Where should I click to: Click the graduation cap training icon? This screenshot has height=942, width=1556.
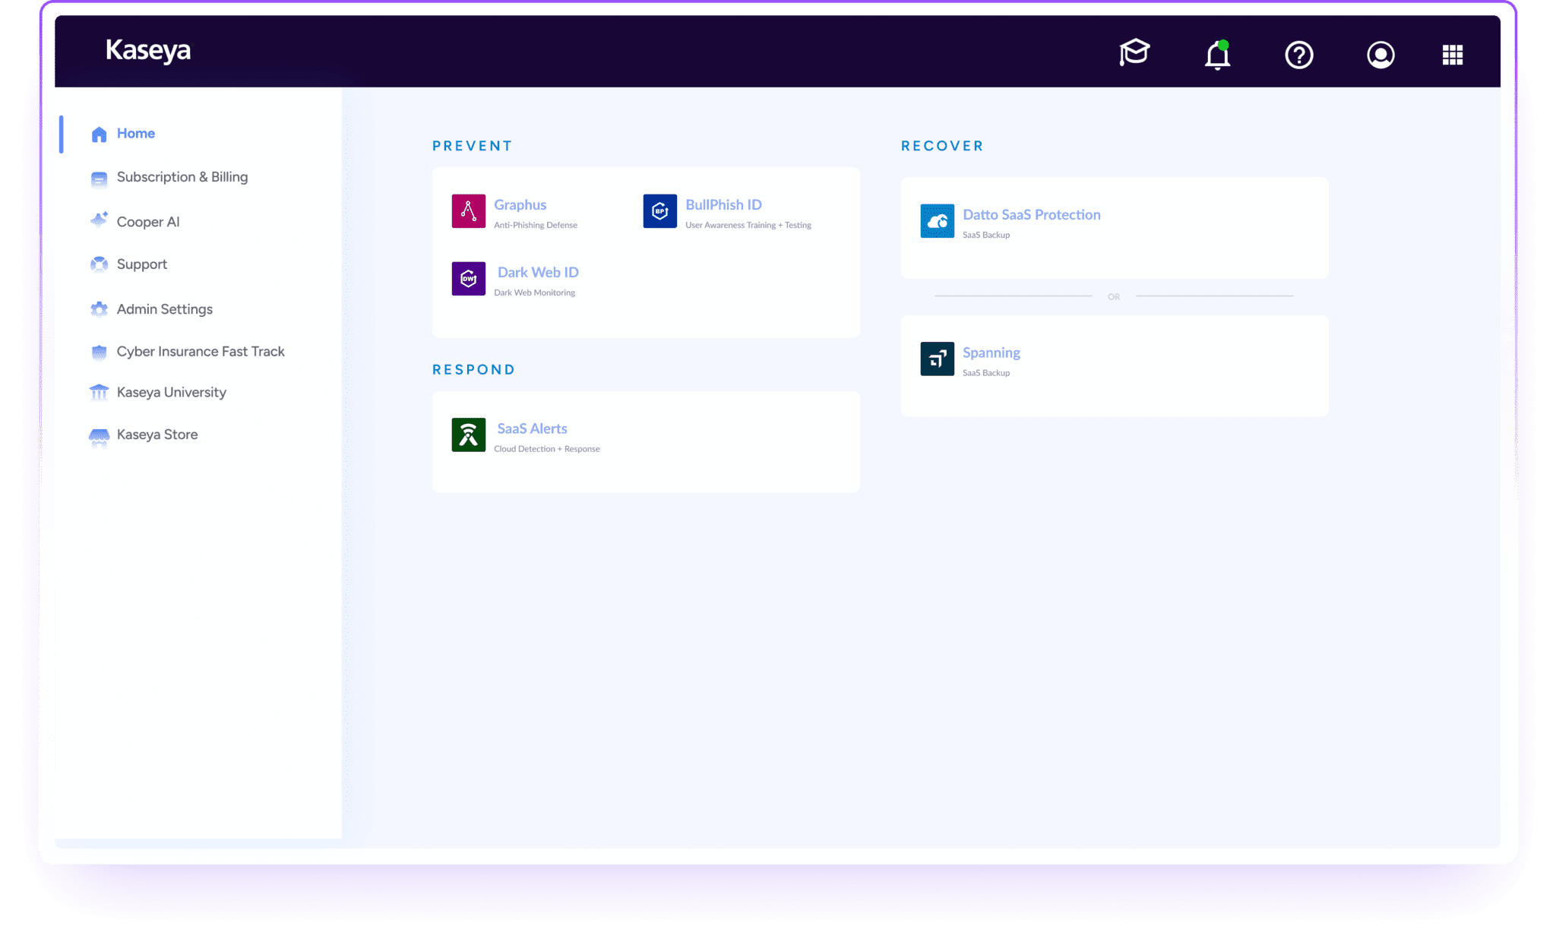click(x=1134, y=53)
